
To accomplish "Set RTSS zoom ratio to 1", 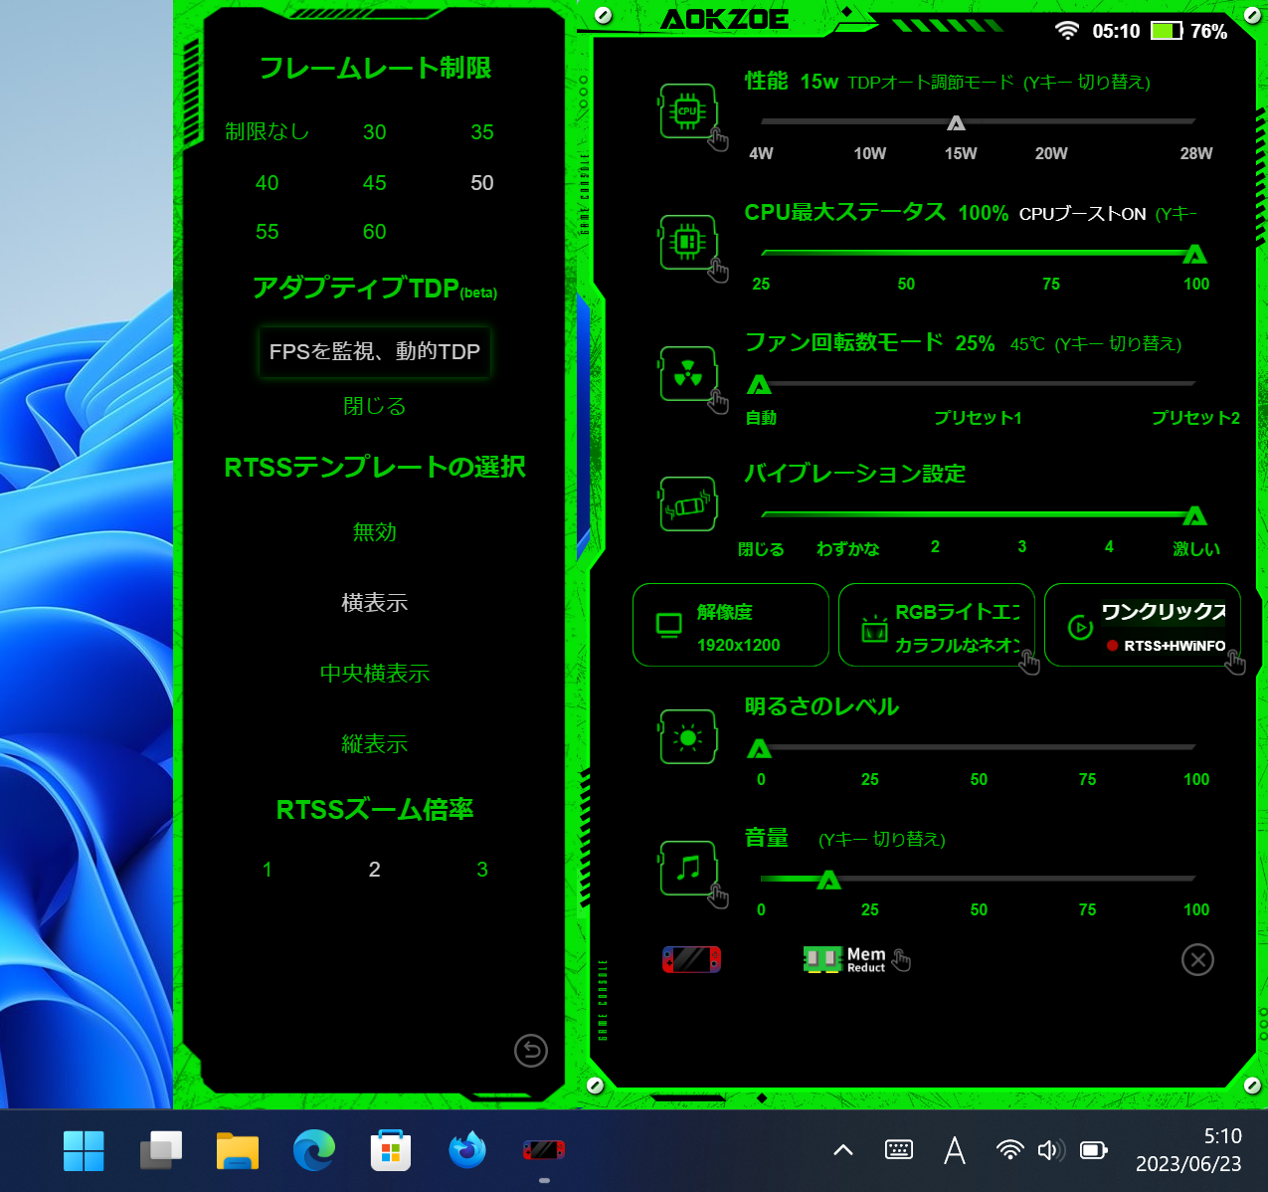I will coord(268,870).
